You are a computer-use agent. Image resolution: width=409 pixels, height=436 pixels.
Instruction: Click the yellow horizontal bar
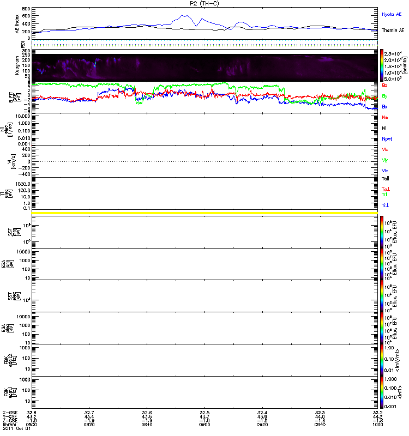pos(204,212)
